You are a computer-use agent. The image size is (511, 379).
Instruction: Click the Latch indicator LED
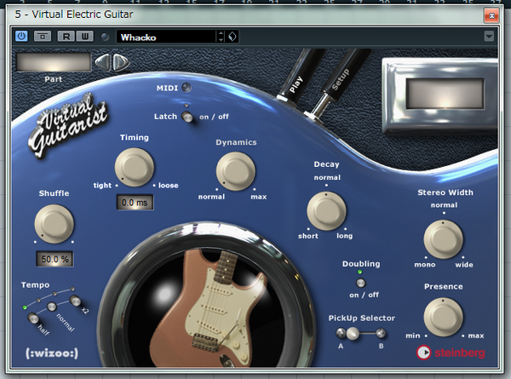186,105
